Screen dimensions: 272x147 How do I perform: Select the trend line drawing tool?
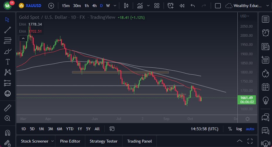(x=8, y=30)
